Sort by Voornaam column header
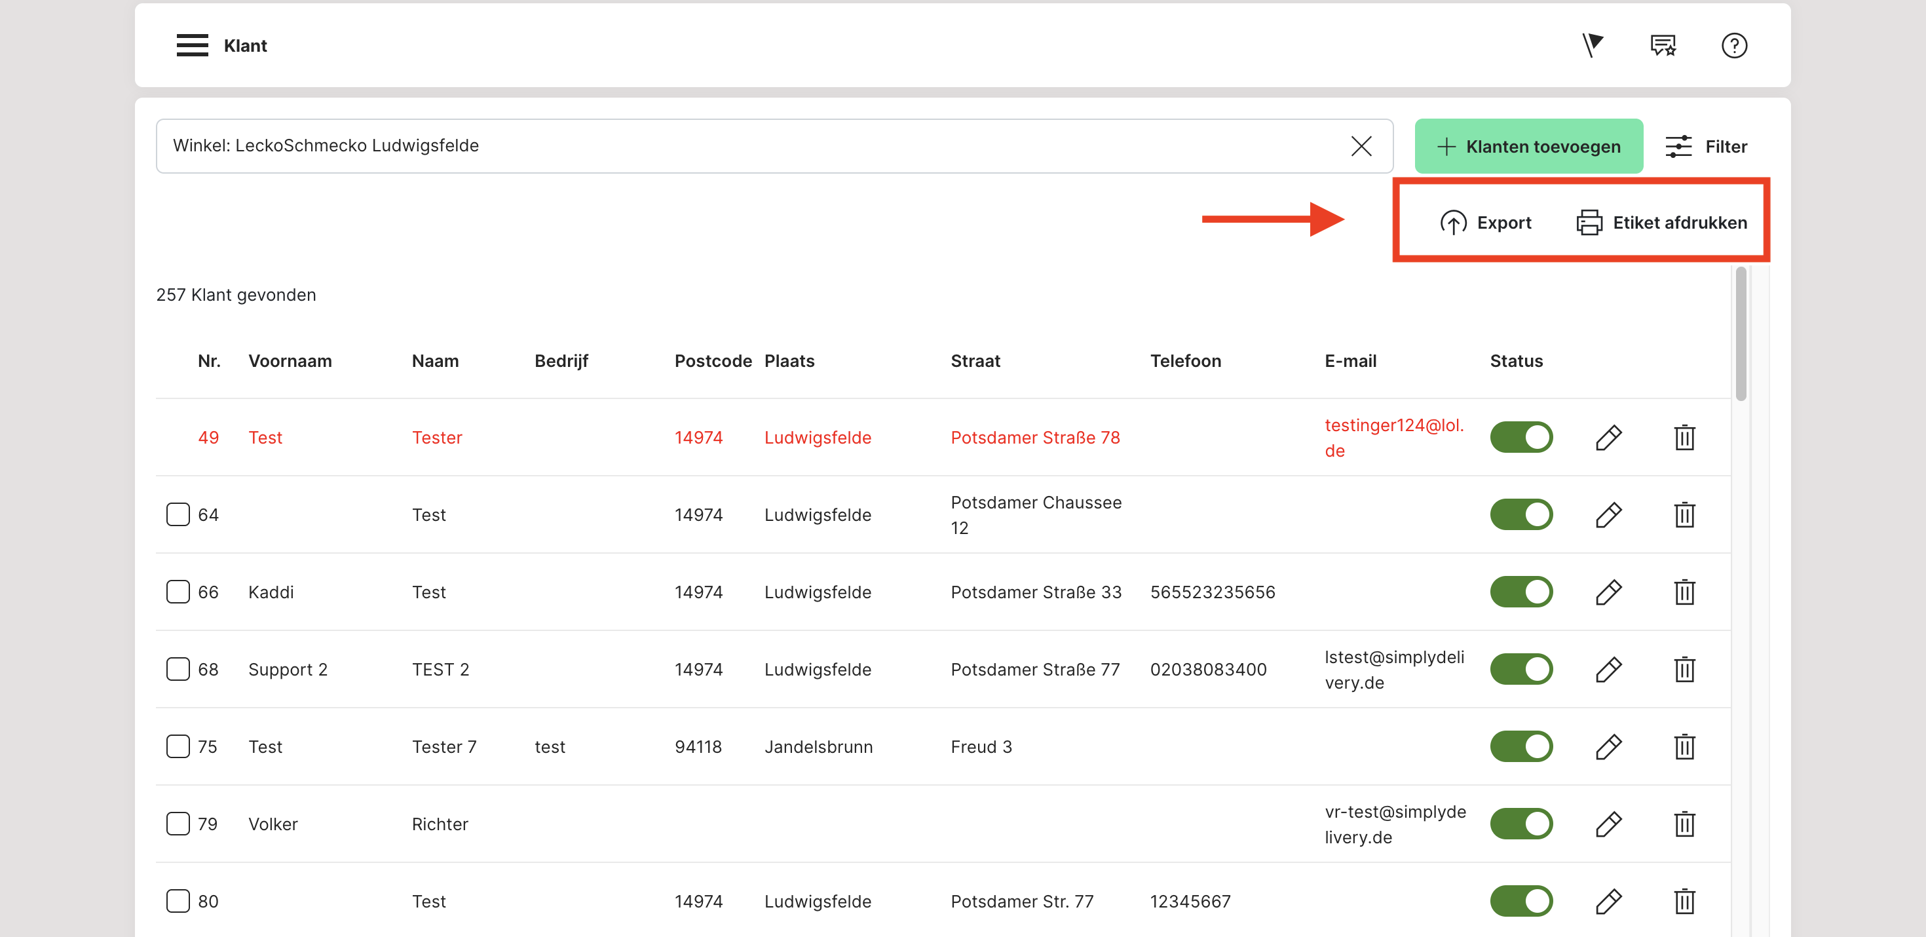The height and width of the screenshot is (937, 1926). 290,361
